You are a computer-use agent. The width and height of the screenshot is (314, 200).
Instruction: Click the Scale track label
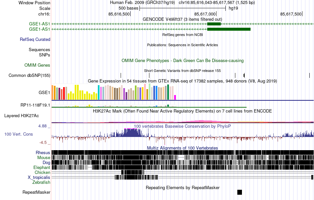coord(45,8)
